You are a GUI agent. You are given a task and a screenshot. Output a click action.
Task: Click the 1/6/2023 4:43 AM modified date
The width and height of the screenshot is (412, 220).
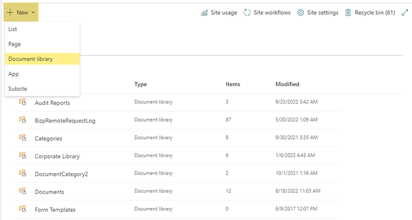(295, 155)
